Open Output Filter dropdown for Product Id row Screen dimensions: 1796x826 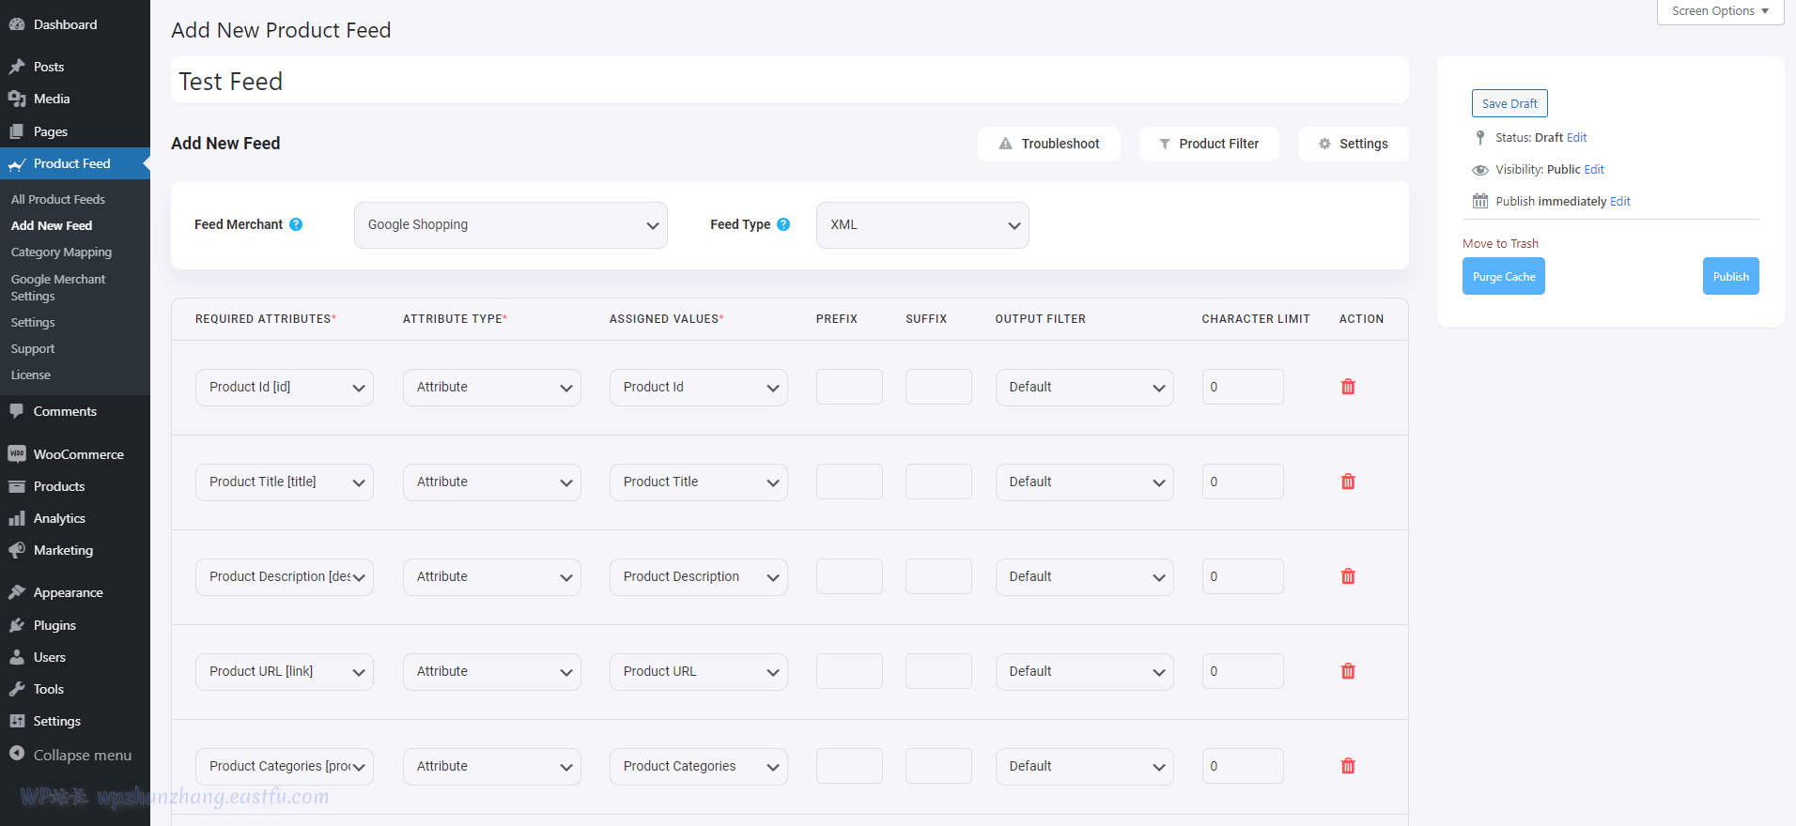pos(1084,388)
